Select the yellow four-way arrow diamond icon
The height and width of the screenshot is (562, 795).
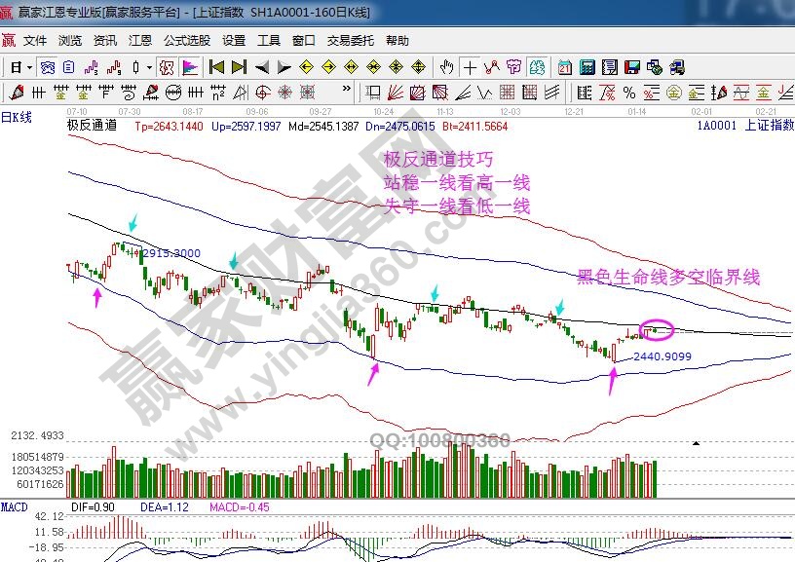[419, 67]
